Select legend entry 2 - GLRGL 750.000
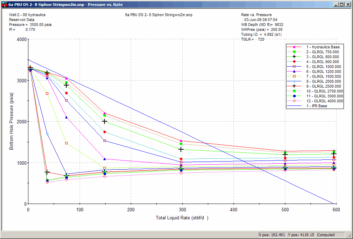This screenshot has height=239, width=353. [315, 52]
